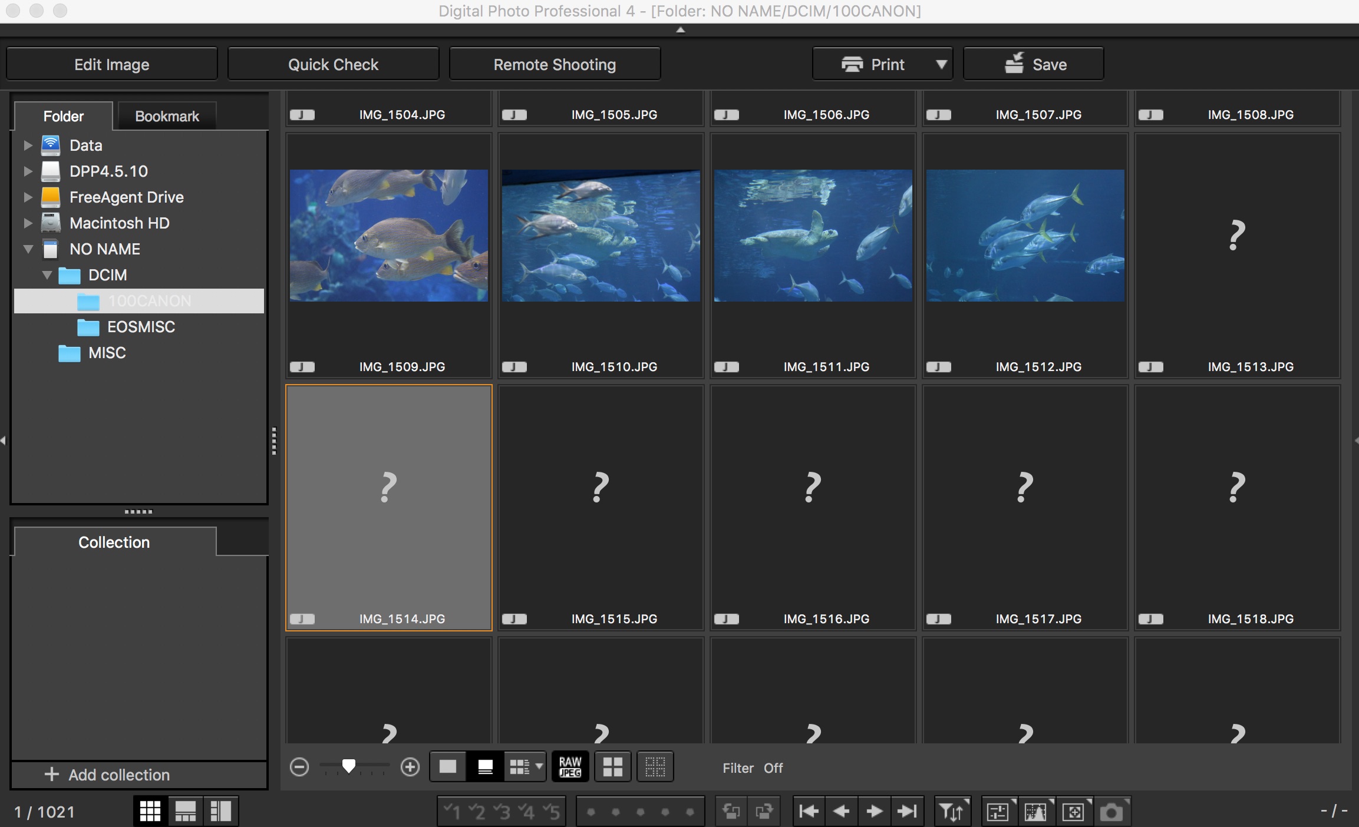Click the camera remote shooting icon
This screenshot has width=1359, height=827.
point(1111,812)
